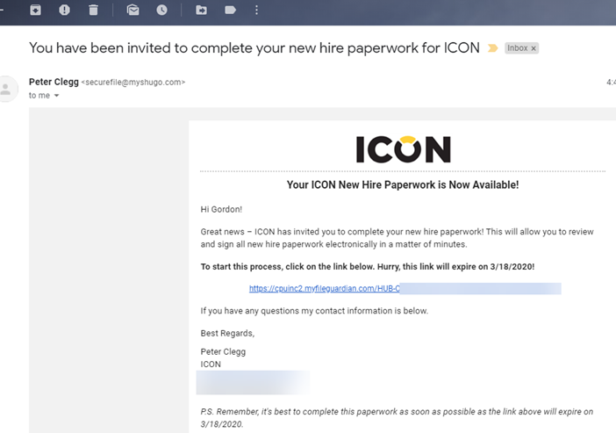The height and width of the screenshot is (433, 616).
Task: Select the securefile@myshugo.com address
Action: tap(133, 83)
